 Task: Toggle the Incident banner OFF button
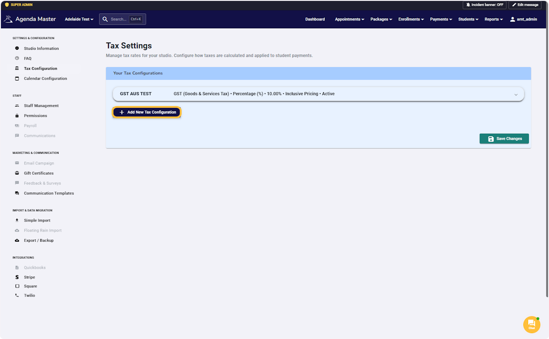[x=484, y=5]
